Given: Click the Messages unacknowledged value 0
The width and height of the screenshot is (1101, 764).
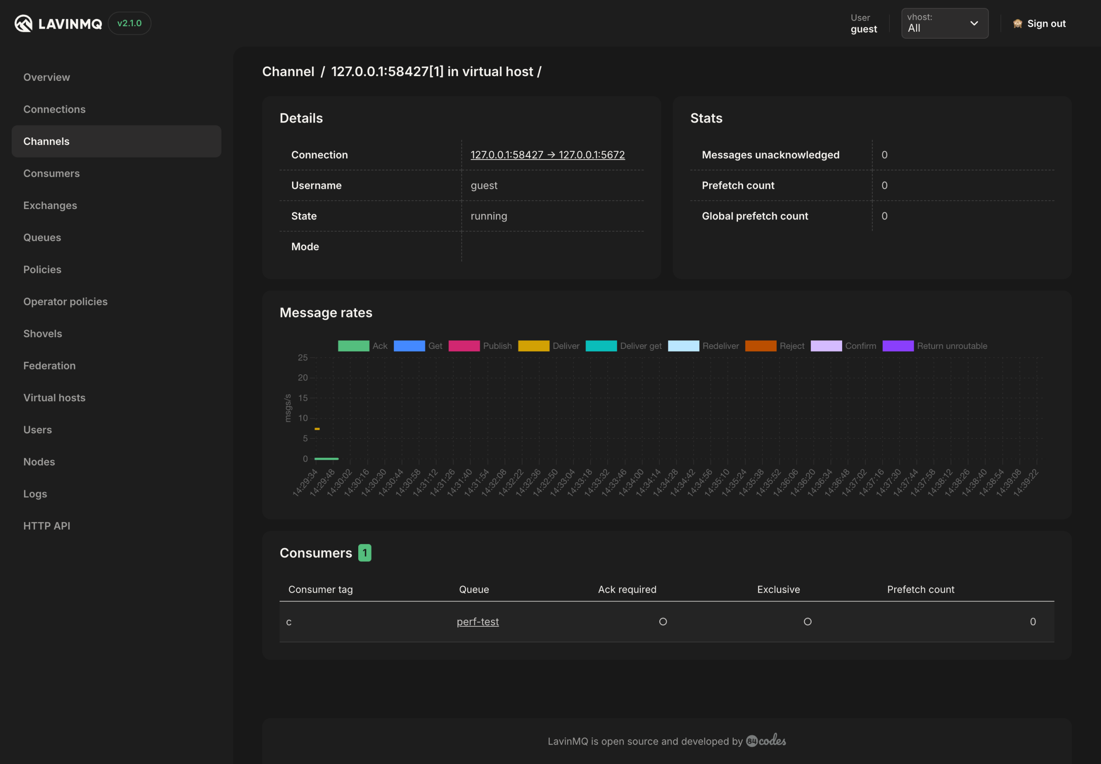Looking at the screenshot, I should pyautogui.click(x=884, y=154).
